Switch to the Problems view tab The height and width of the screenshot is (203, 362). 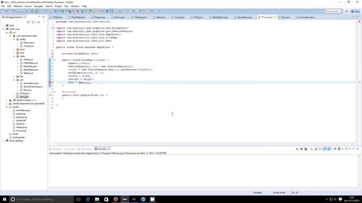55,149
